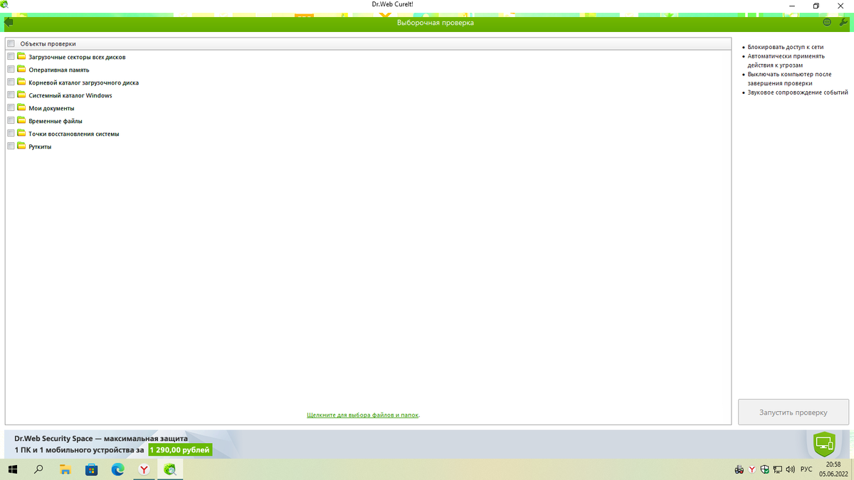
Task: Click the Объекты проверки column header
Action: (x=368, y=43)
